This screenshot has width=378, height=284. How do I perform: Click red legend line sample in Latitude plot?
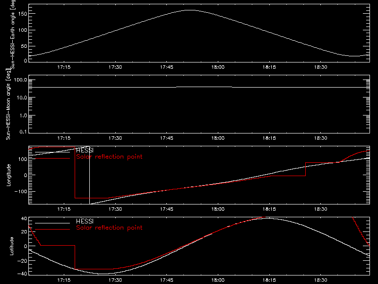[x=52, y=230]
